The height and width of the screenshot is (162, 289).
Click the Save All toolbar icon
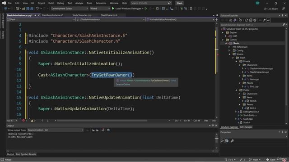[x=32, y=9]
